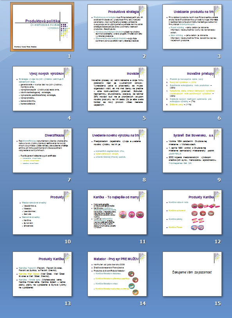Screen dimensions: 232x318
Task: Click slide number 1 label
Action: pyautogui.click(x=69, y=56)
